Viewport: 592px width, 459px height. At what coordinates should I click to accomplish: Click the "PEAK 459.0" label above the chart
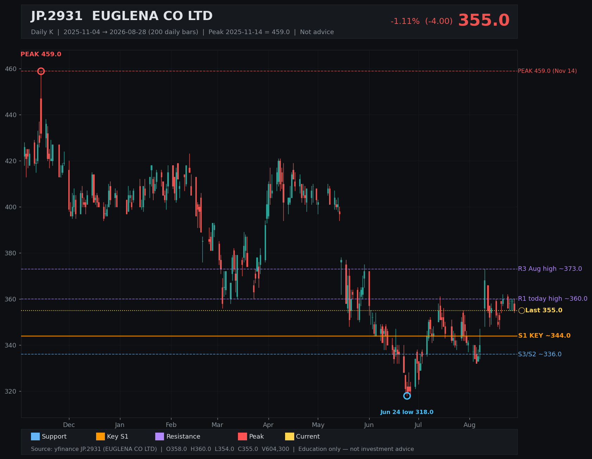(x=41, y=54)
